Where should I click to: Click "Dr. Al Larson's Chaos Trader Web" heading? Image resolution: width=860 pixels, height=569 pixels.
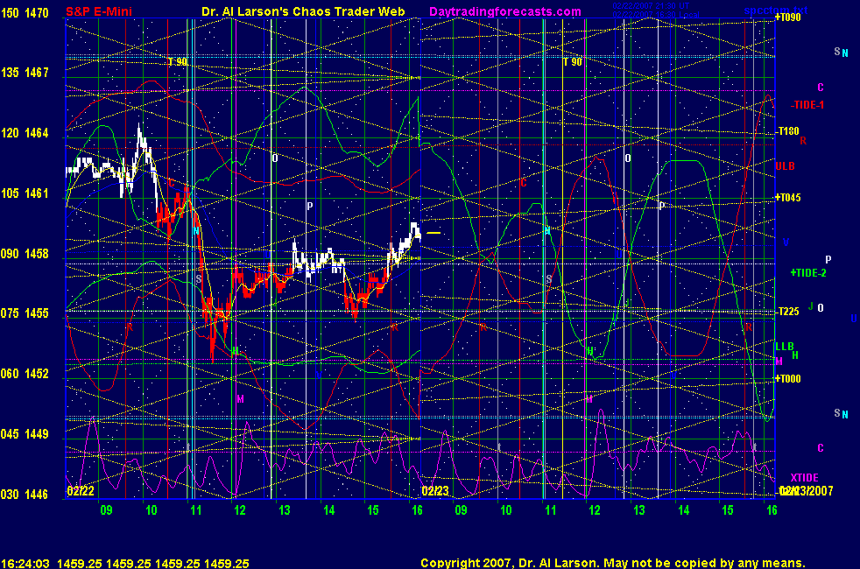point(303,11)
